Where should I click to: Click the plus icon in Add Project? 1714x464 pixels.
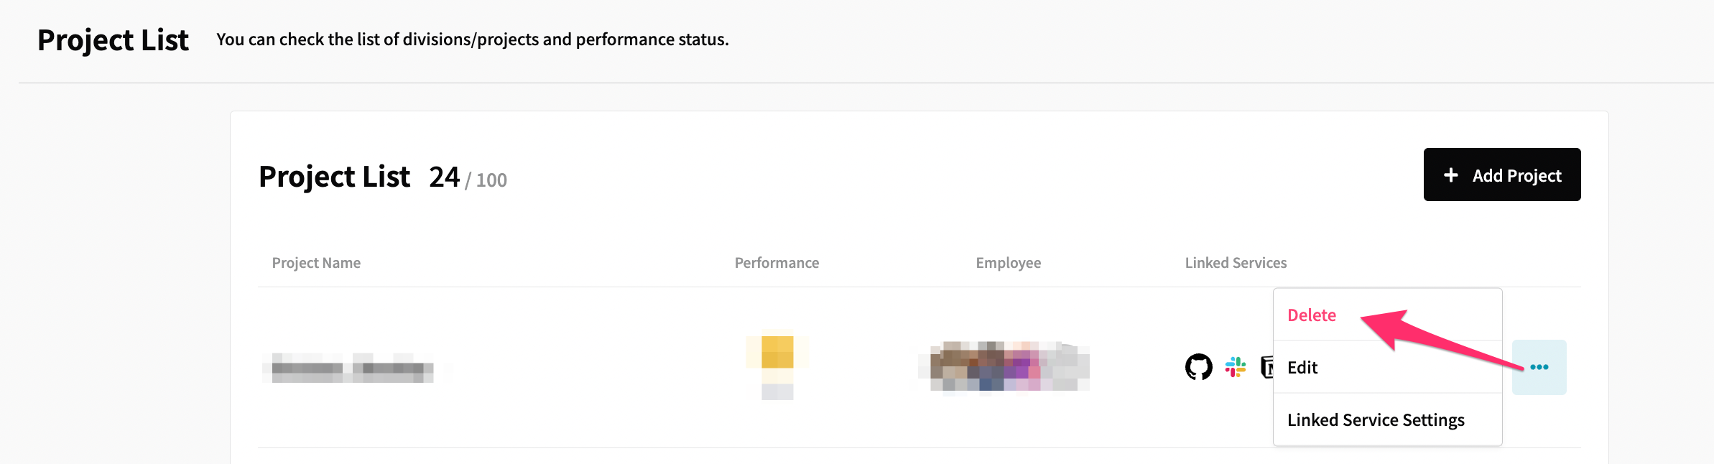pyautogui.click(x=1451, y=175)
